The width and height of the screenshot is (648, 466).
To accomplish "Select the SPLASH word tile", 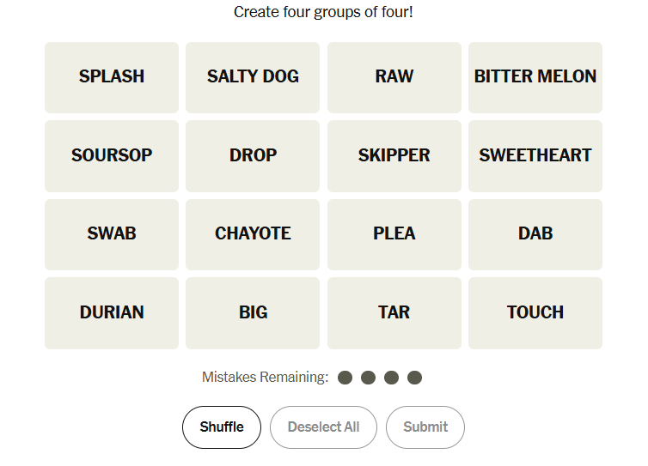I will (112, 77).
